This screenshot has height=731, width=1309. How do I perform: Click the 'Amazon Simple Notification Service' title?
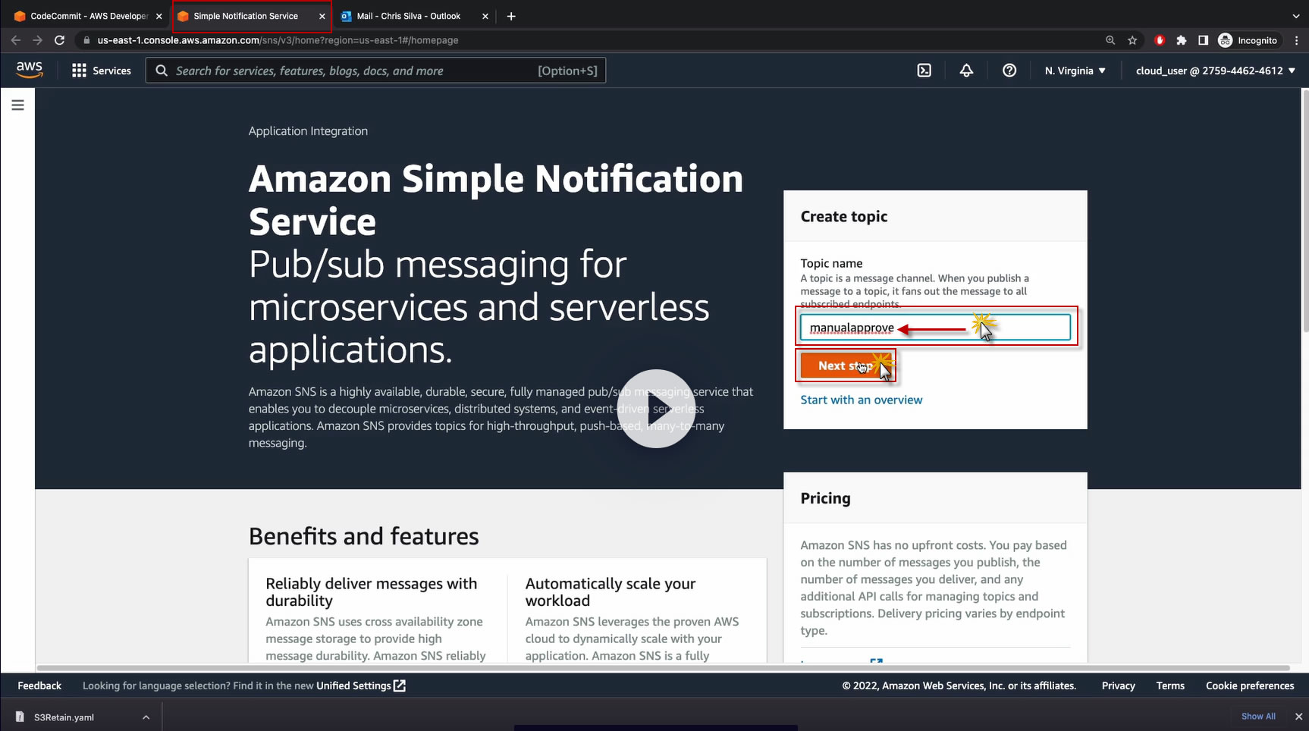[496, 200]
